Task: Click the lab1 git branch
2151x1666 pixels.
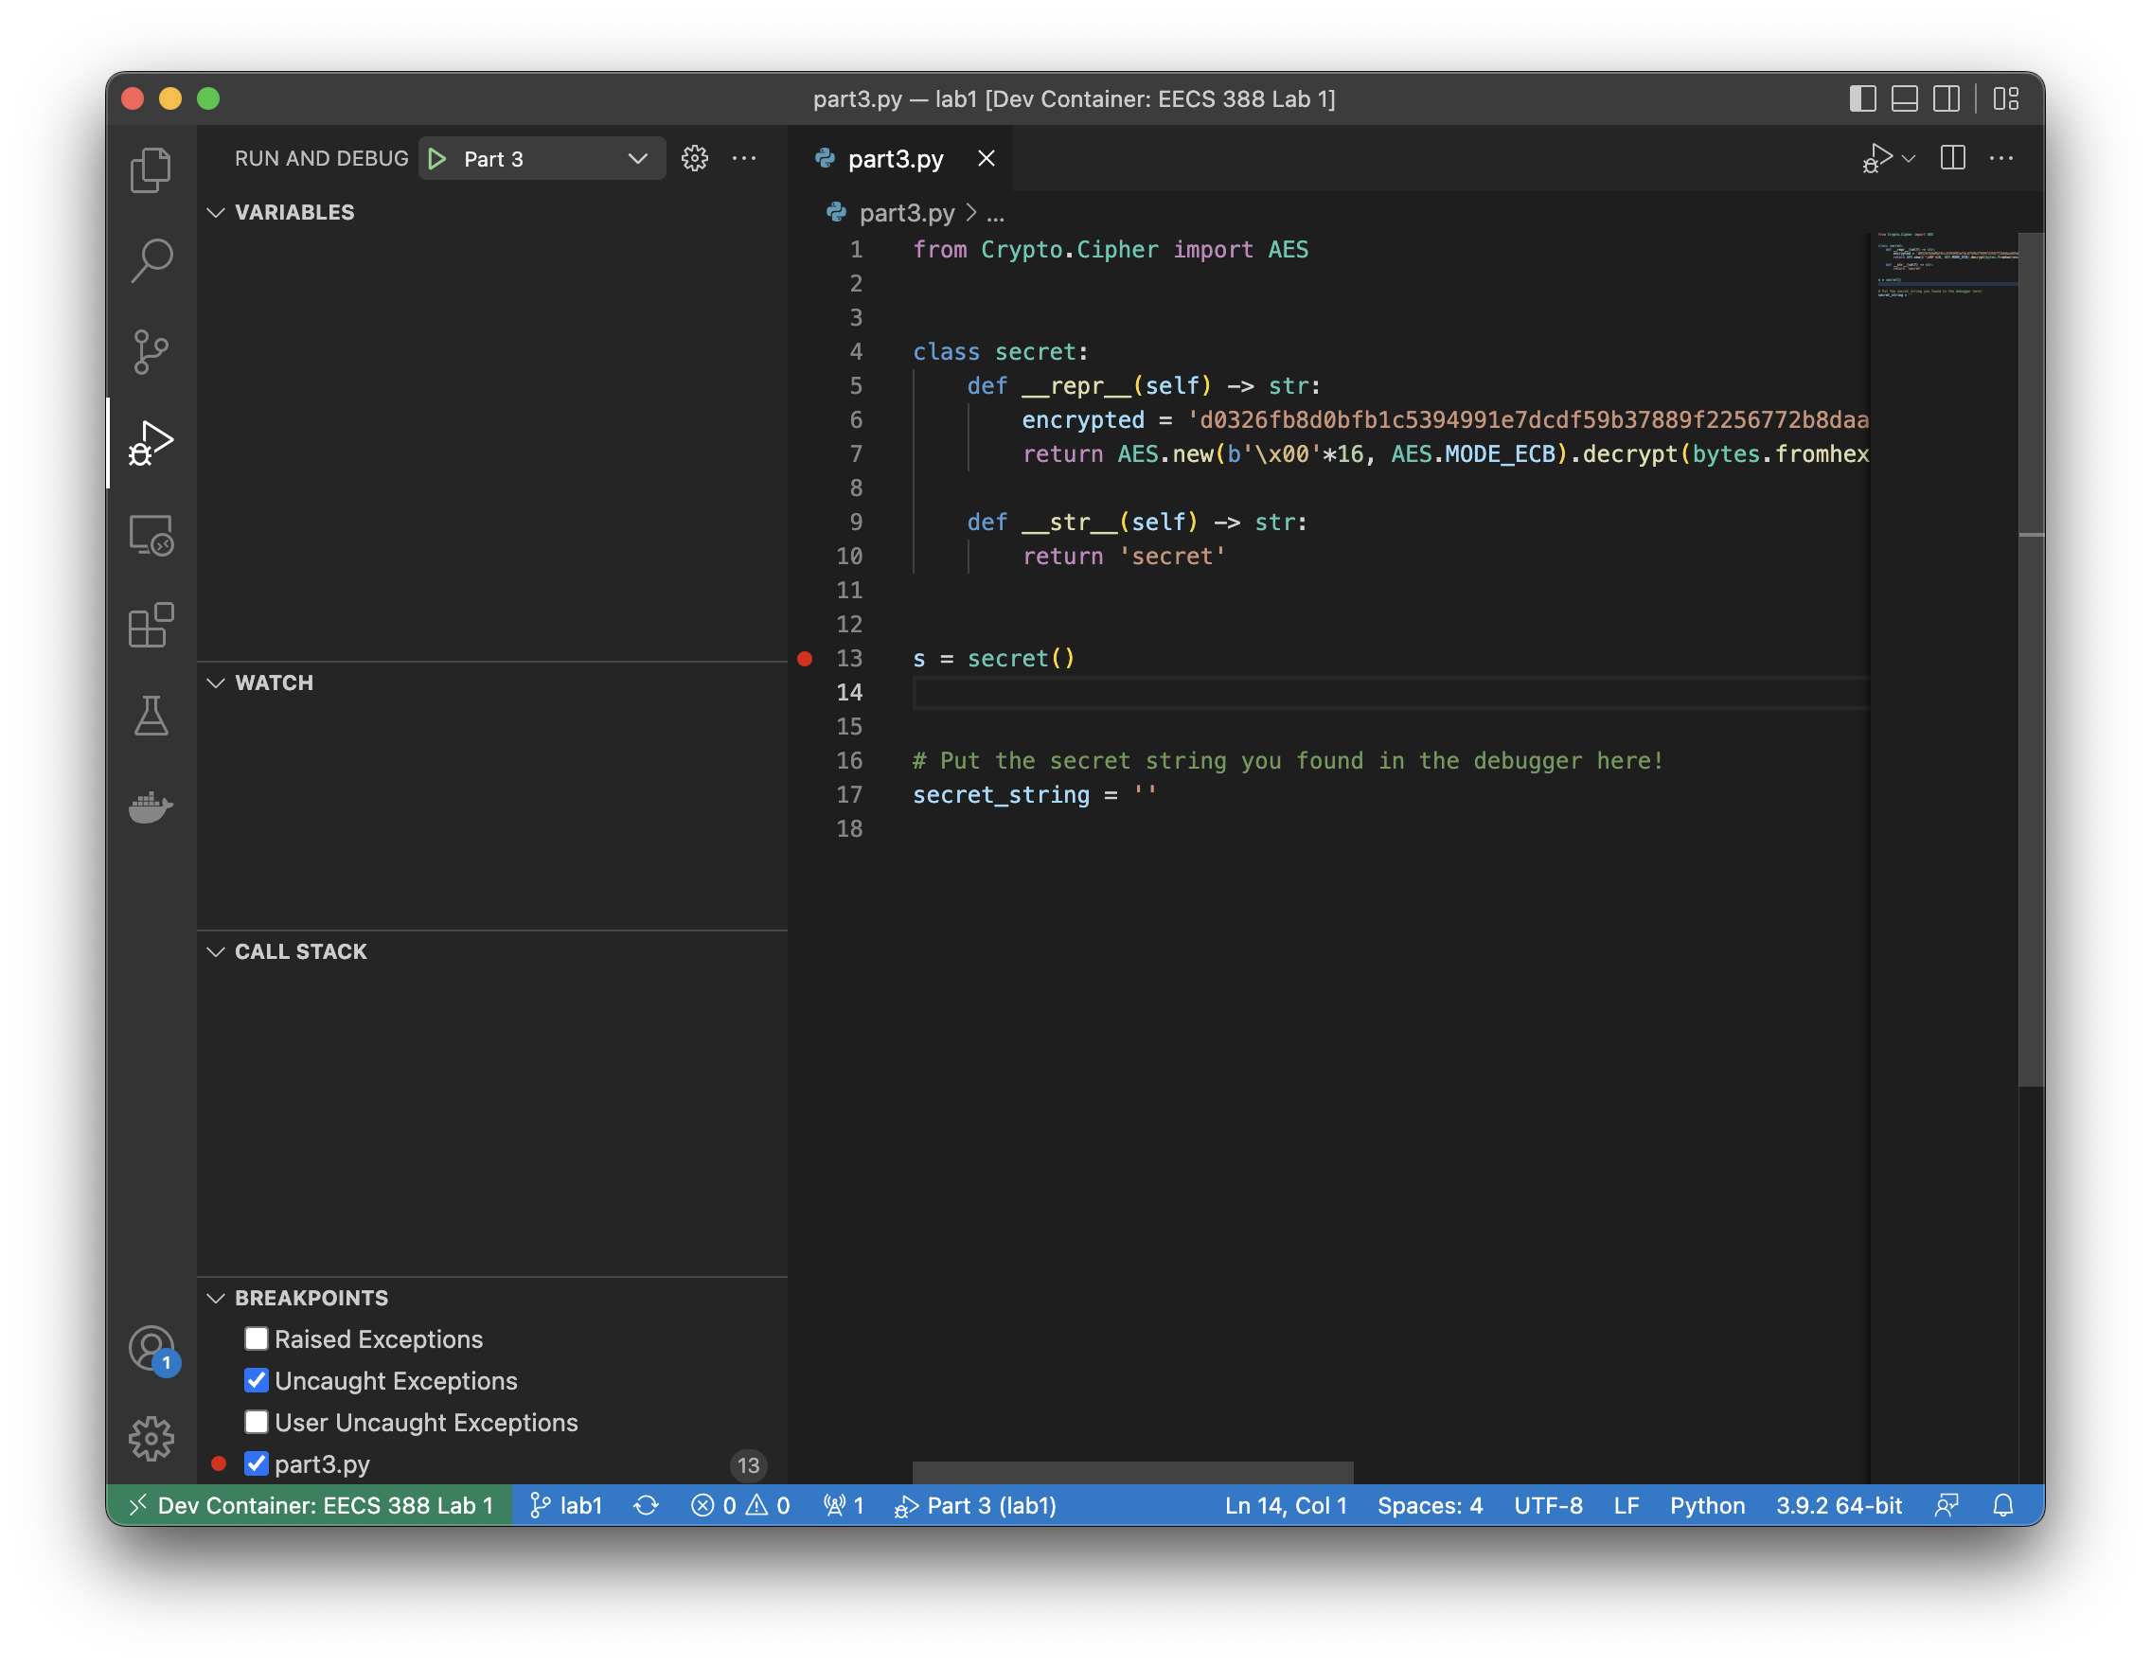Action: pyautogui.click(x=566, y=1505)
